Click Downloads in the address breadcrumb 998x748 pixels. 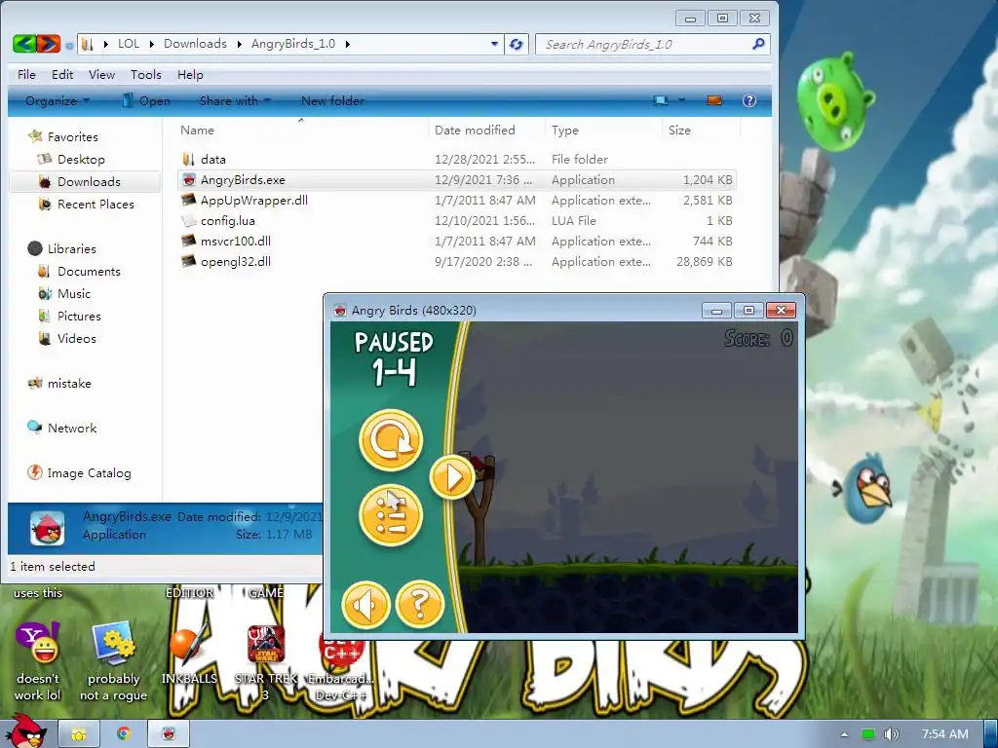(195, 44)
